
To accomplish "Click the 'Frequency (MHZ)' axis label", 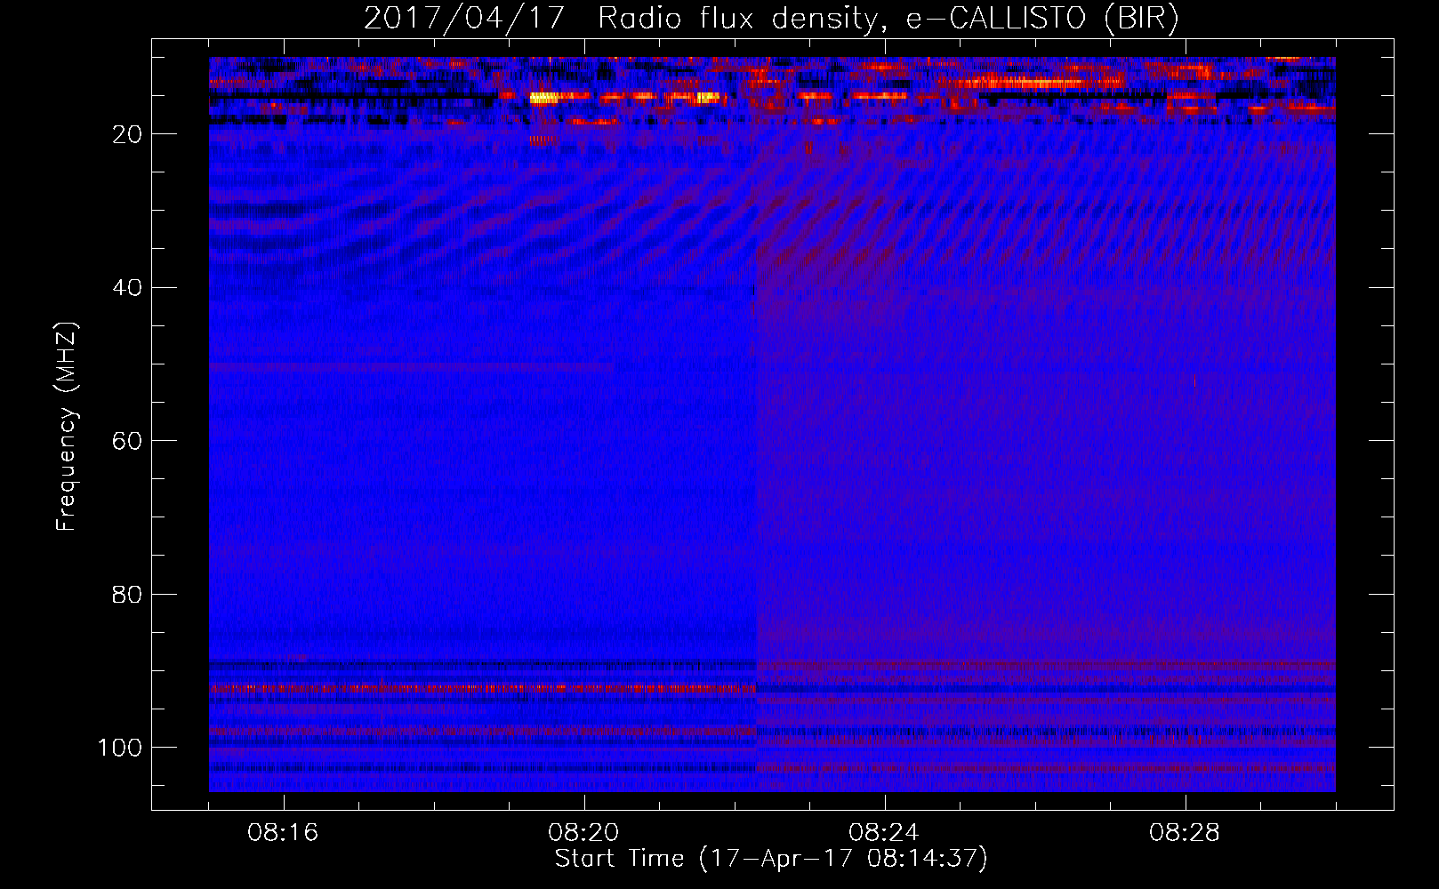I will (67, 426).
